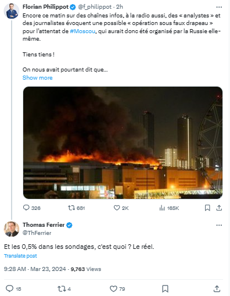Share Thomas Ferrier's post via share icon
This screenshot has width=230, height=296.
217,288
